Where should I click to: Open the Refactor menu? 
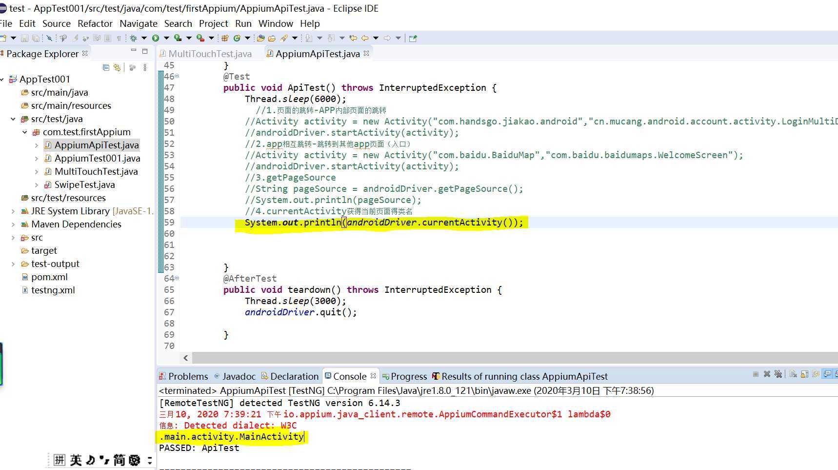tap(95, 23)
